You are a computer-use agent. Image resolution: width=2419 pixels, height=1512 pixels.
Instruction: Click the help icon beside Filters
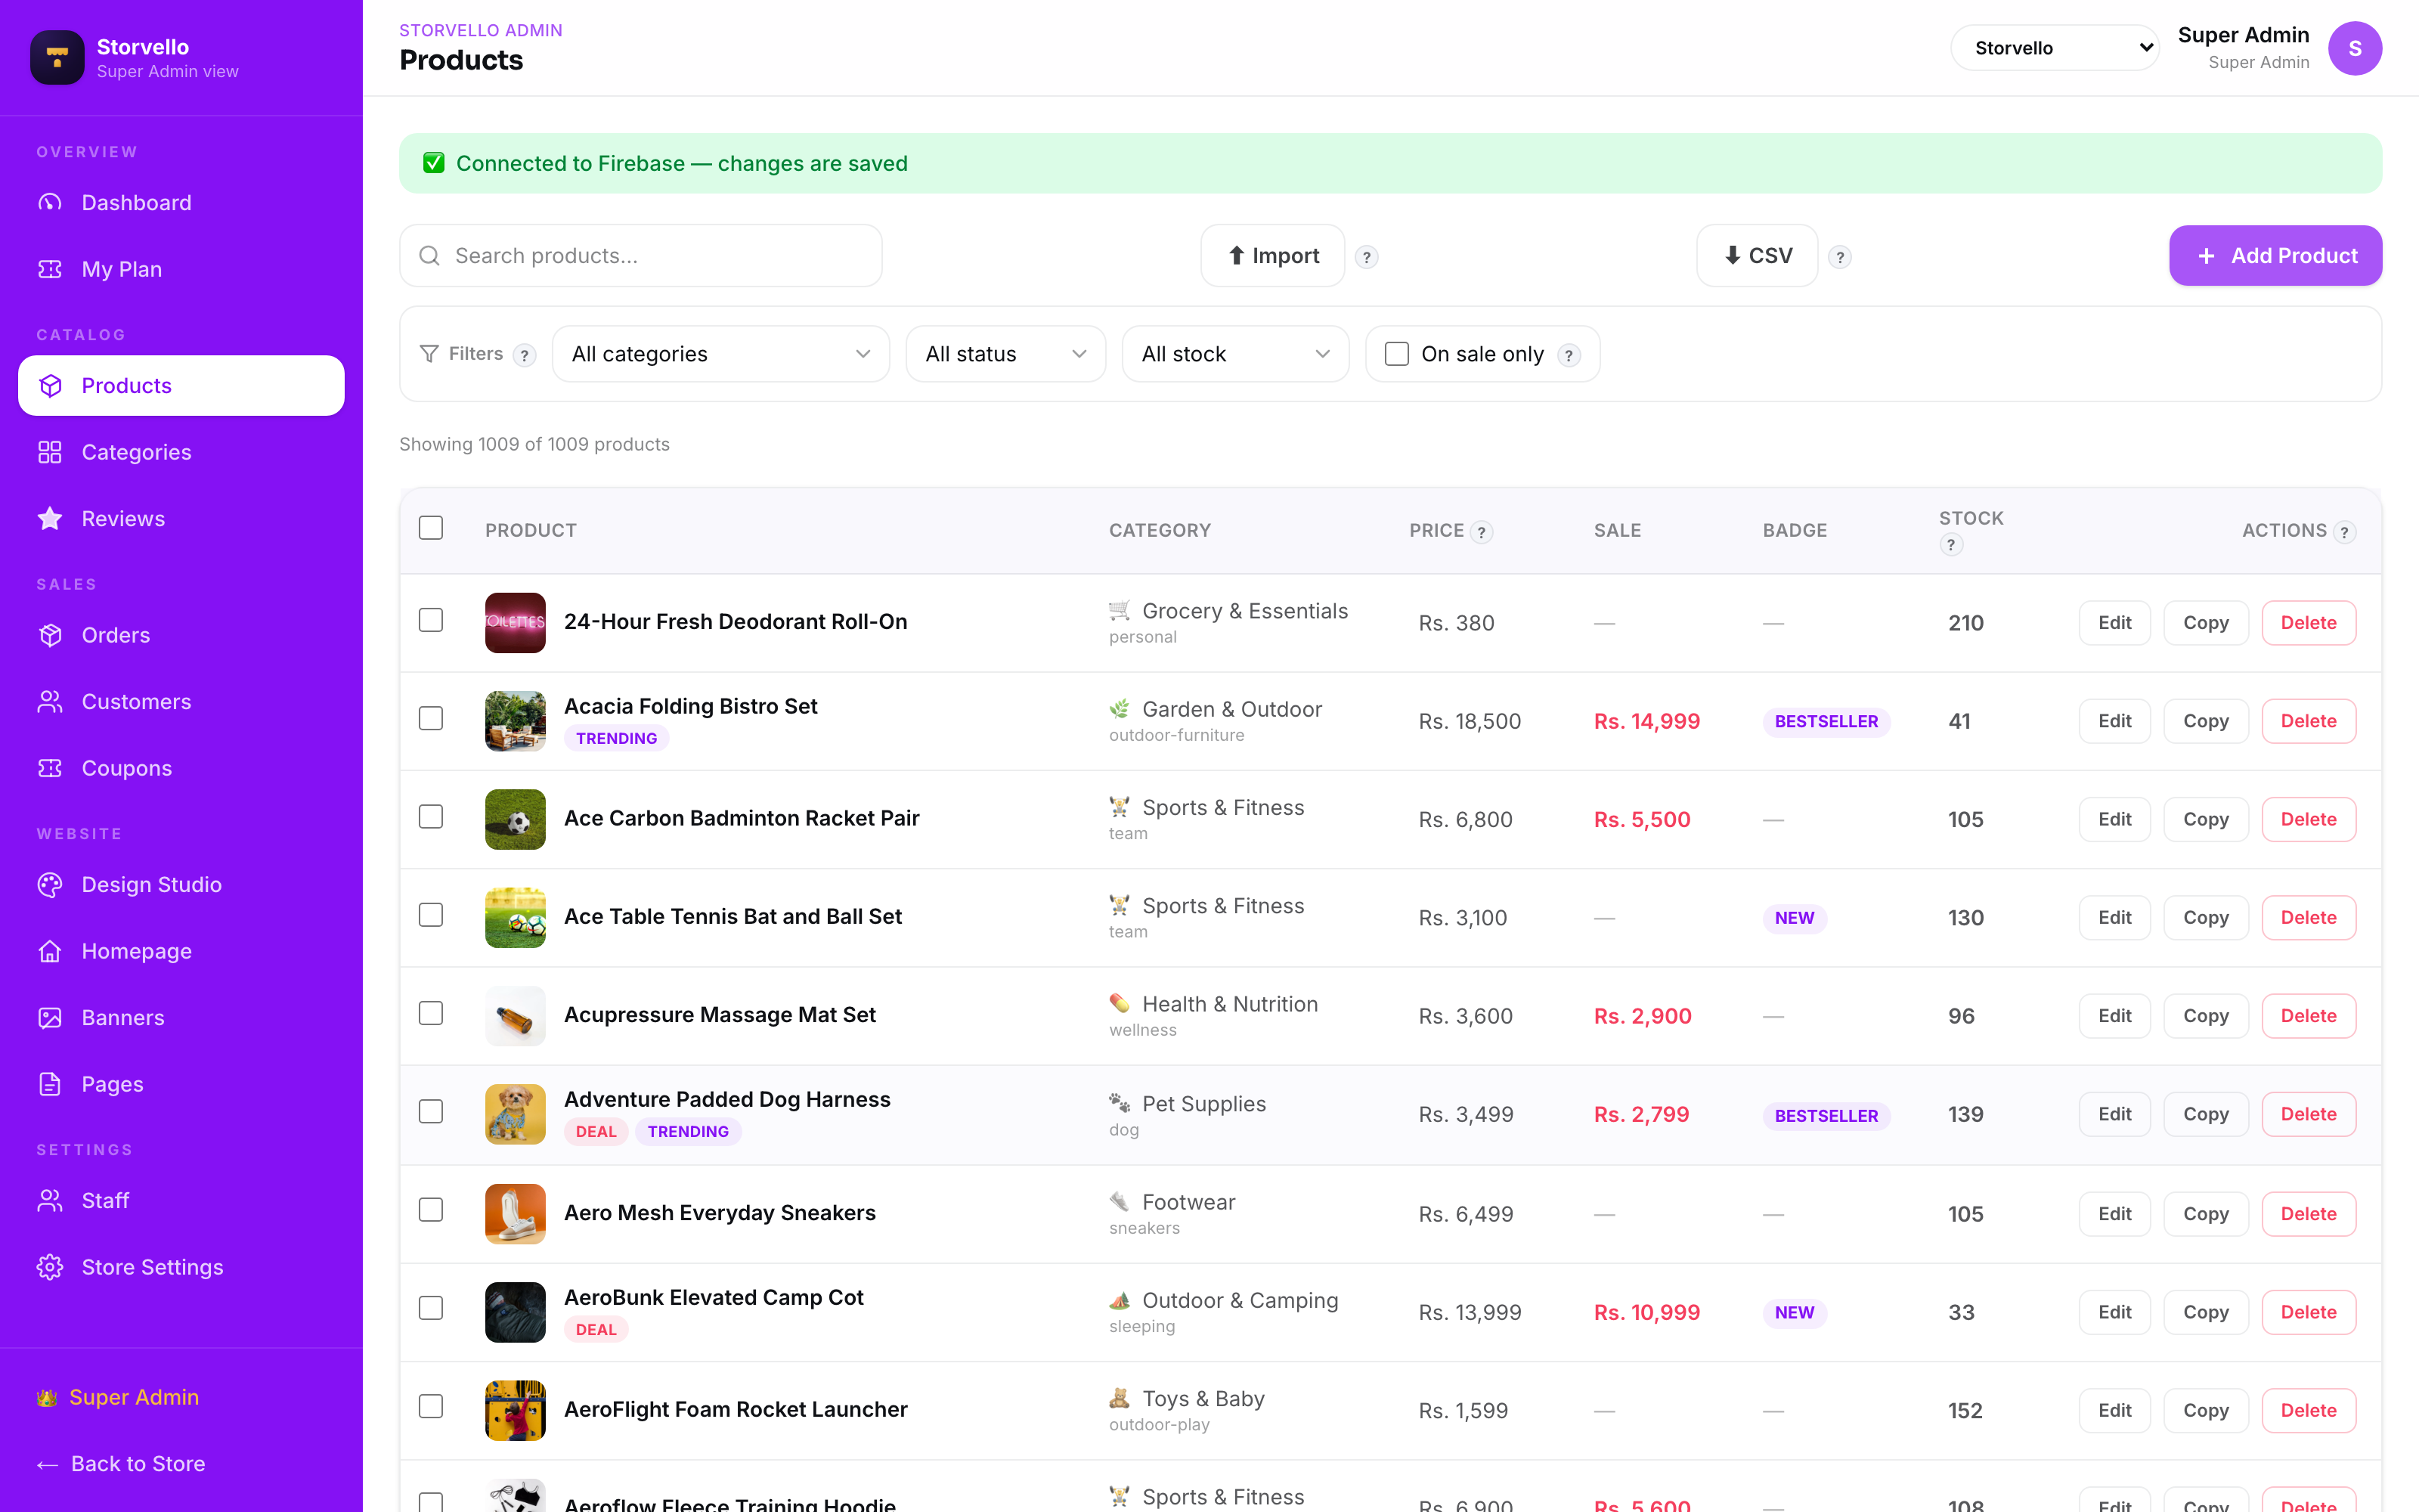coord(524,355)
